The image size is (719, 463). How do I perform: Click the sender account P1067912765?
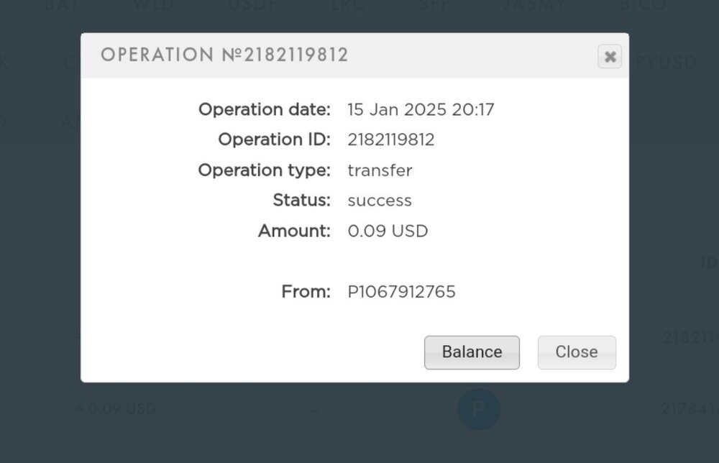(x=401, y=292)
